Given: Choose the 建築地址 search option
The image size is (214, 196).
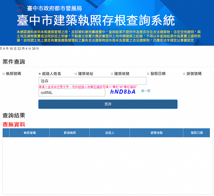Looking at the screenshot, I should (76, 74).
